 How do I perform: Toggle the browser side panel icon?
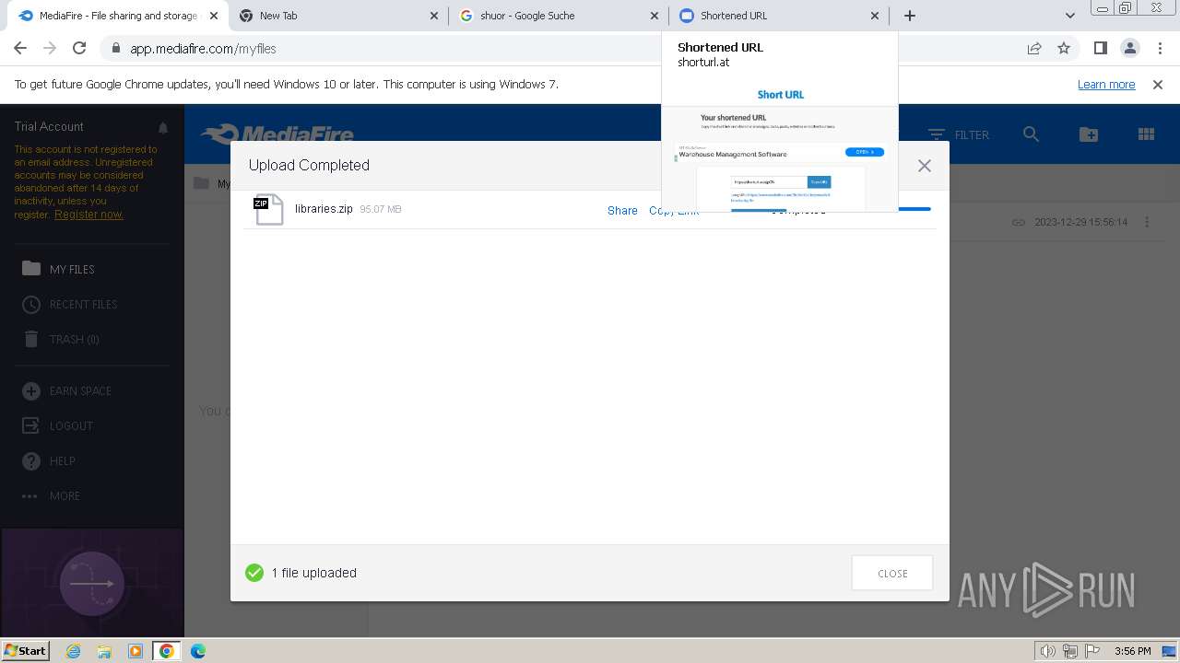tap(1100, 48)
